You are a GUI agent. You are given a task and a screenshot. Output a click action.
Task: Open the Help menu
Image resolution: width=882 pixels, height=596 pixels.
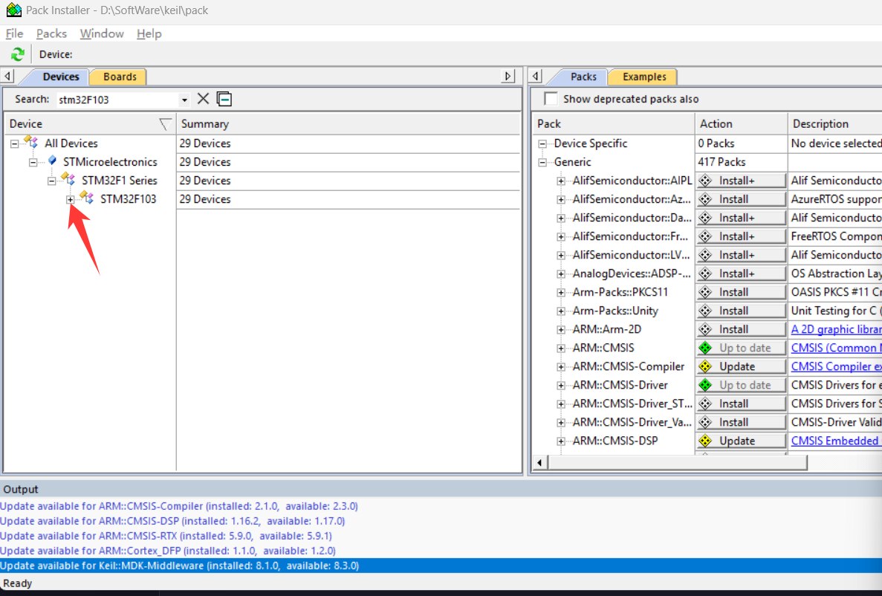click(x=149, y=33)
